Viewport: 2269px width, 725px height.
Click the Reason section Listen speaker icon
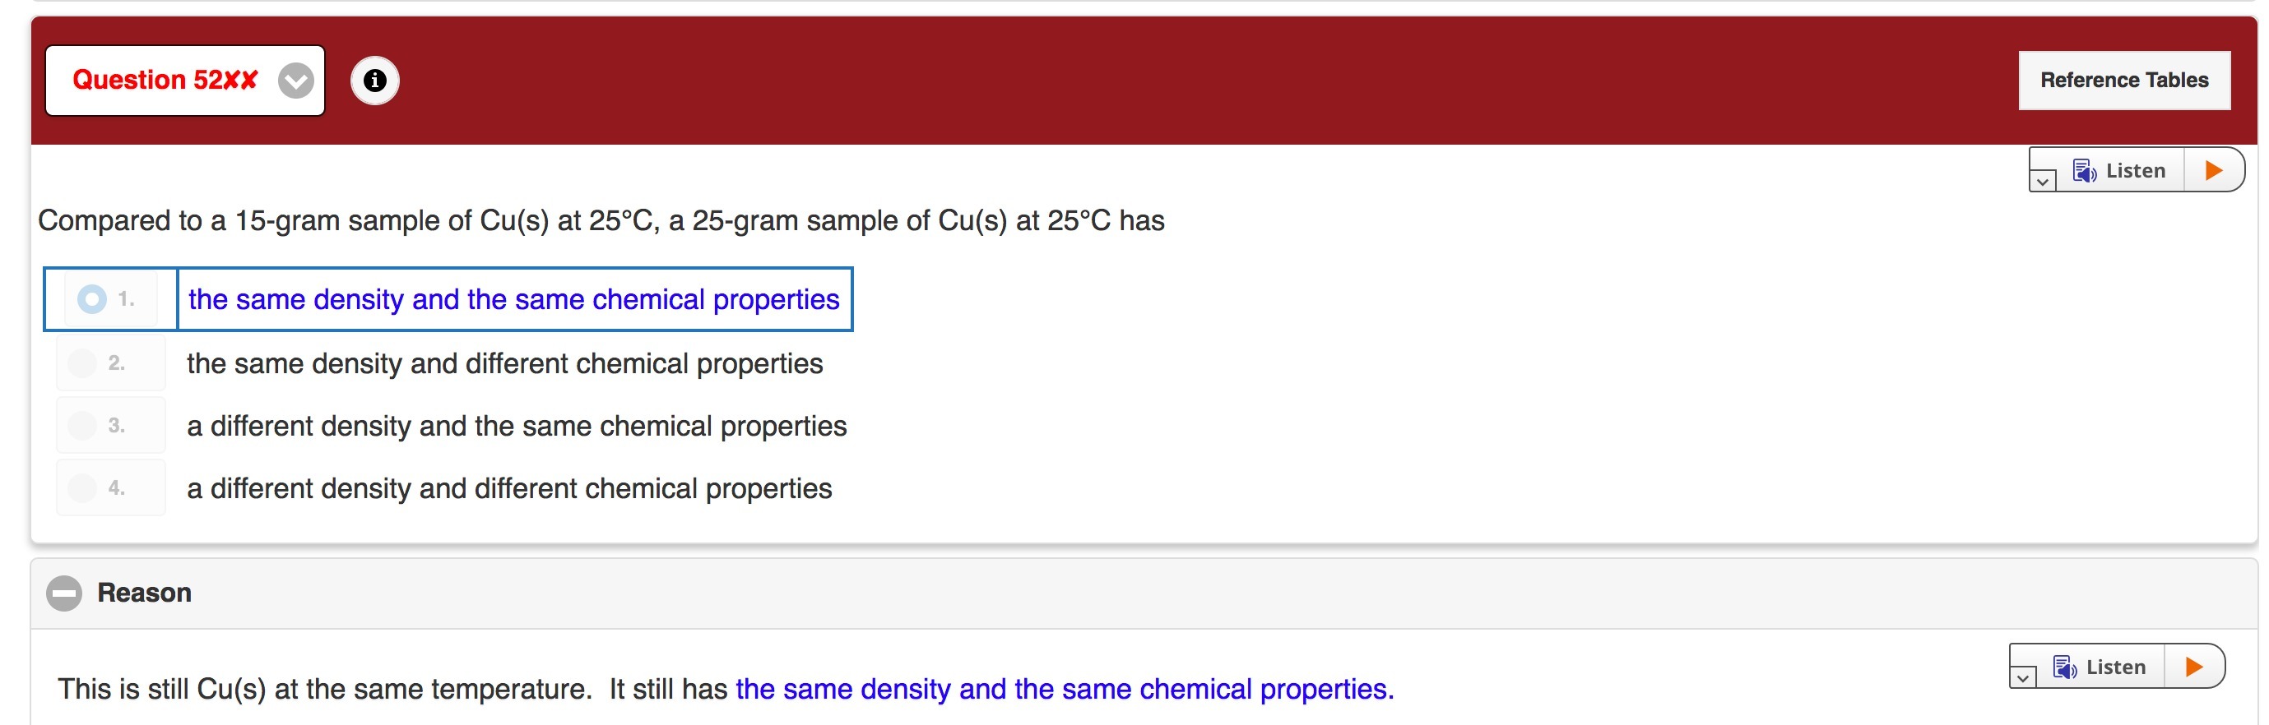pos(2065,667)
